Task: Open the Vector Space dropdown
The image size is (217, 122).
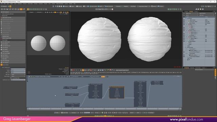Action: [18, 76]
